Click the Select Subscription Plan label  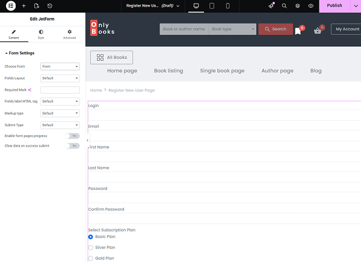(112, 230)
